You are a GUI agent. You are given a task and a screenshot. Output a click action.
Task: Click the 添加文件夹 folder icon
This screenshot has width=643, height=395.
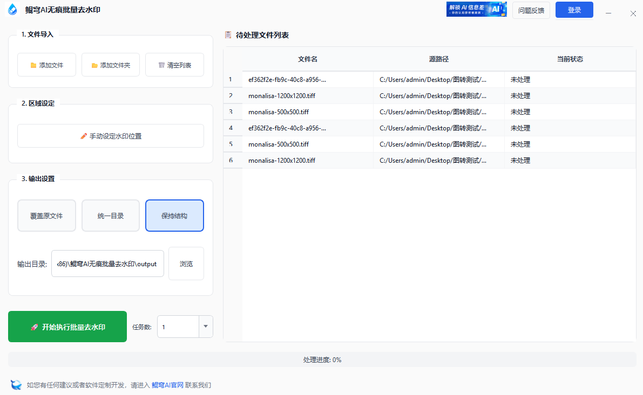tap(94, 64)
